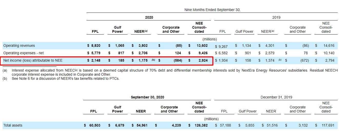This screenshot has width=339, height=135.
Task: Click the Operating expenses - net row label
Action: pyautogui.click(x=23, y=53)
